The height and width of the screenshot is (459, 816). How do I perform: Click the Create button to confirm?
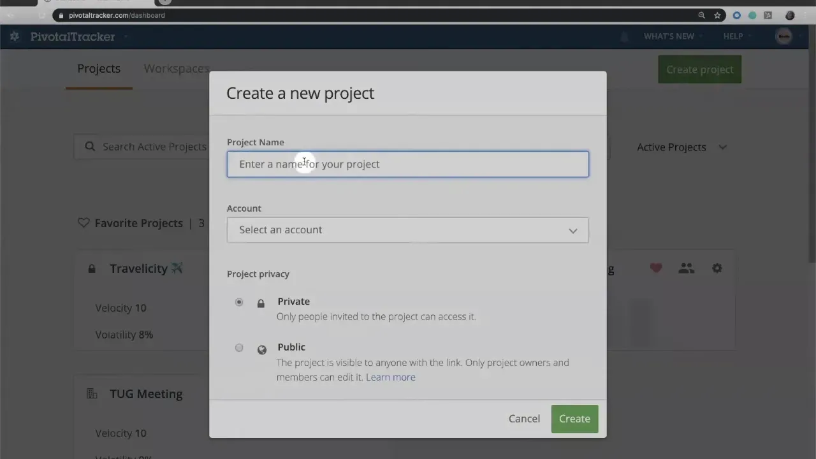coord(574,419)
